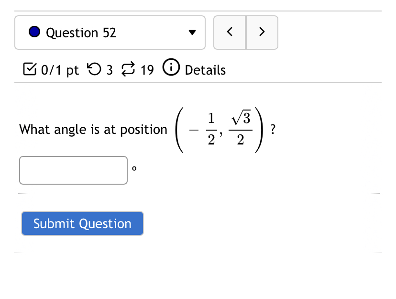
Task: Click the downward triangle in the question selector
Action: tap(192, 33)
